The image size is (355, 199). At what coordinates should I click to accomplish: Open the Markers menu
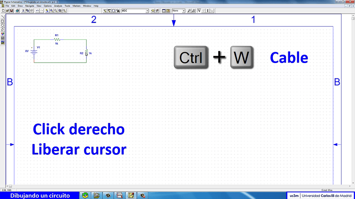coord(77,6)
